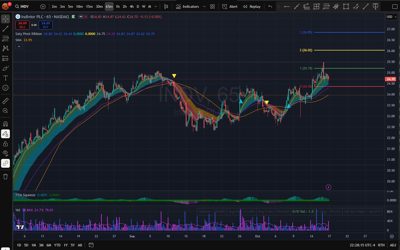The width and height of the screenshot is (400, 250).
Task: Click the TTM Squeeze indicator label
Action: click(25, 195)
